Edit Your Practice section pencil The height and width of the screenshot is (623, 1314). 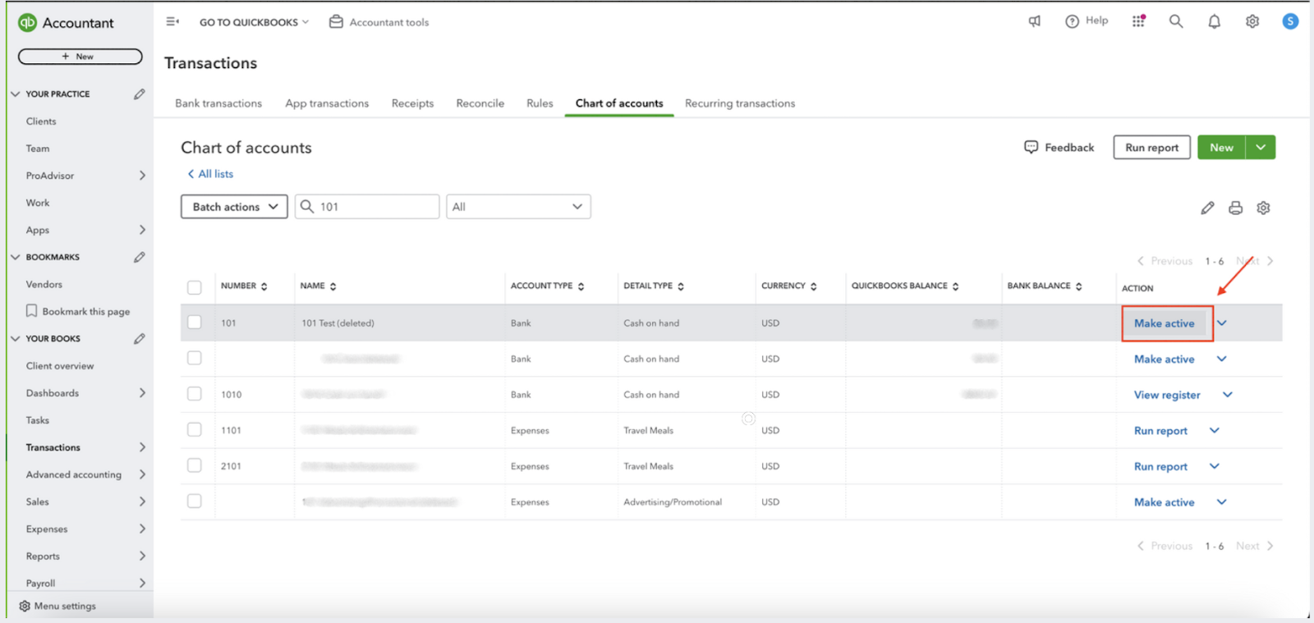coord(140,94)
